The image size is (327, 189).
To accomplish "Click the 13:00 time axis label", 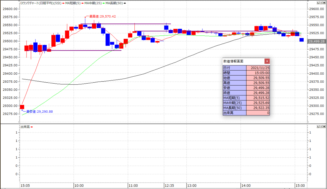I will coord(192,185).
